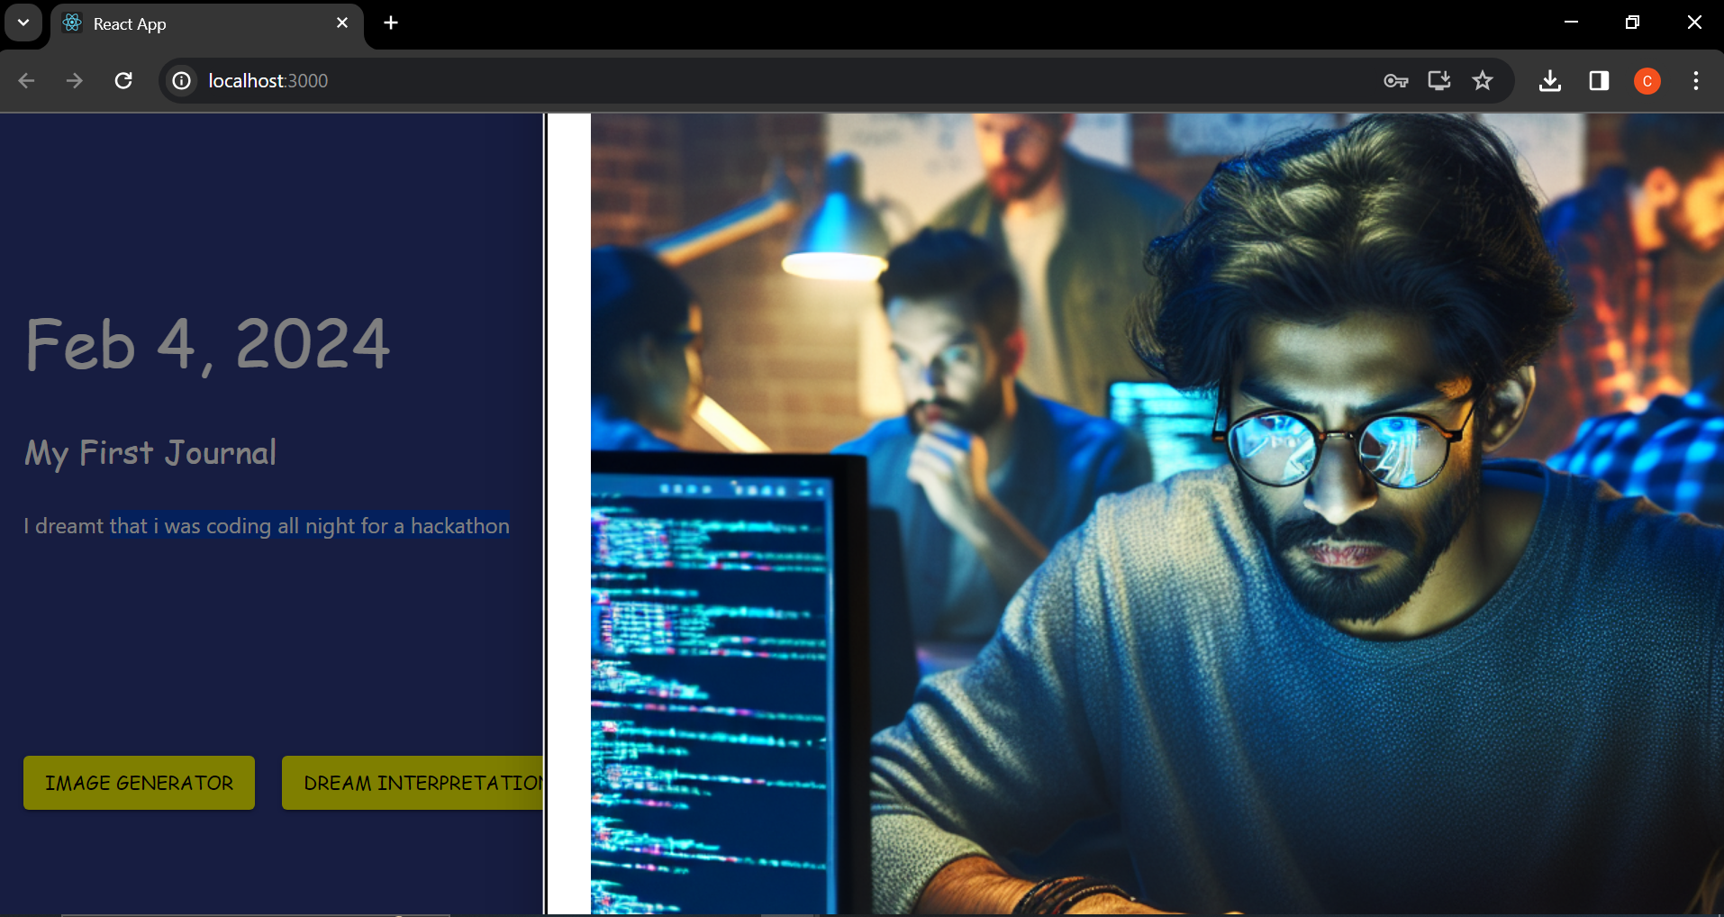Screen dimensions: 1724x917
Task: Go back to the previous page
Action: click(x=27, y=81)
